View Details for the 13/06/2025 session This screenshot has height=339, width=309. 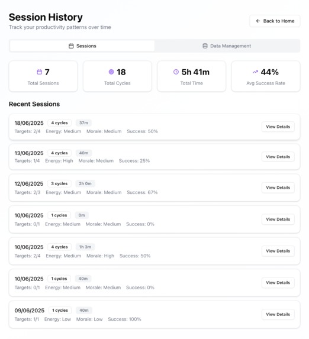278,157
